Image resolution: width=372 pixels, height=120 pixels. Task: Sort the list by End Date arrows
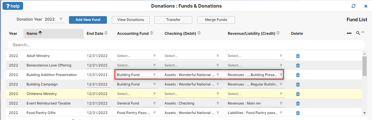click(x=106, y=34)
